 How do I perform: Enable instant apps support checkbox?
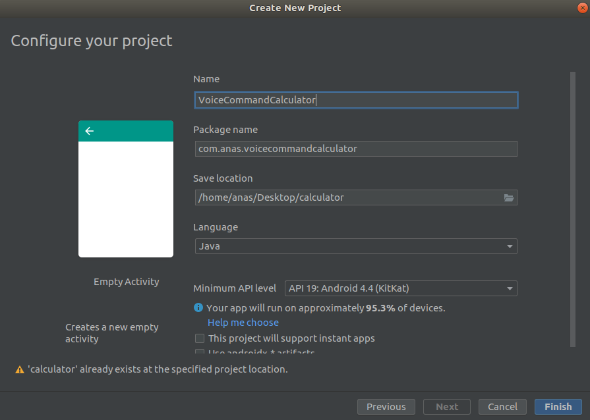point(200,338)
